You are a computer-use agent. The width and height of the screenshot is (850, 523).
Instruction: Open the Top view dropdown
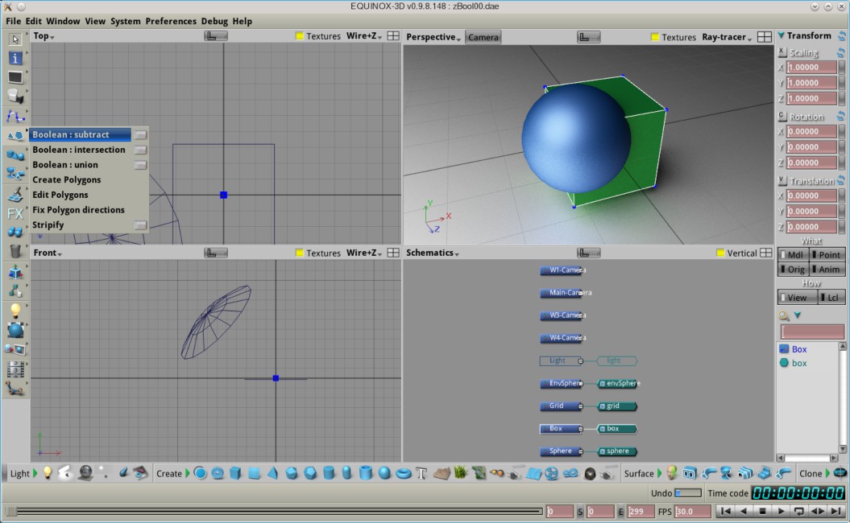44,36
